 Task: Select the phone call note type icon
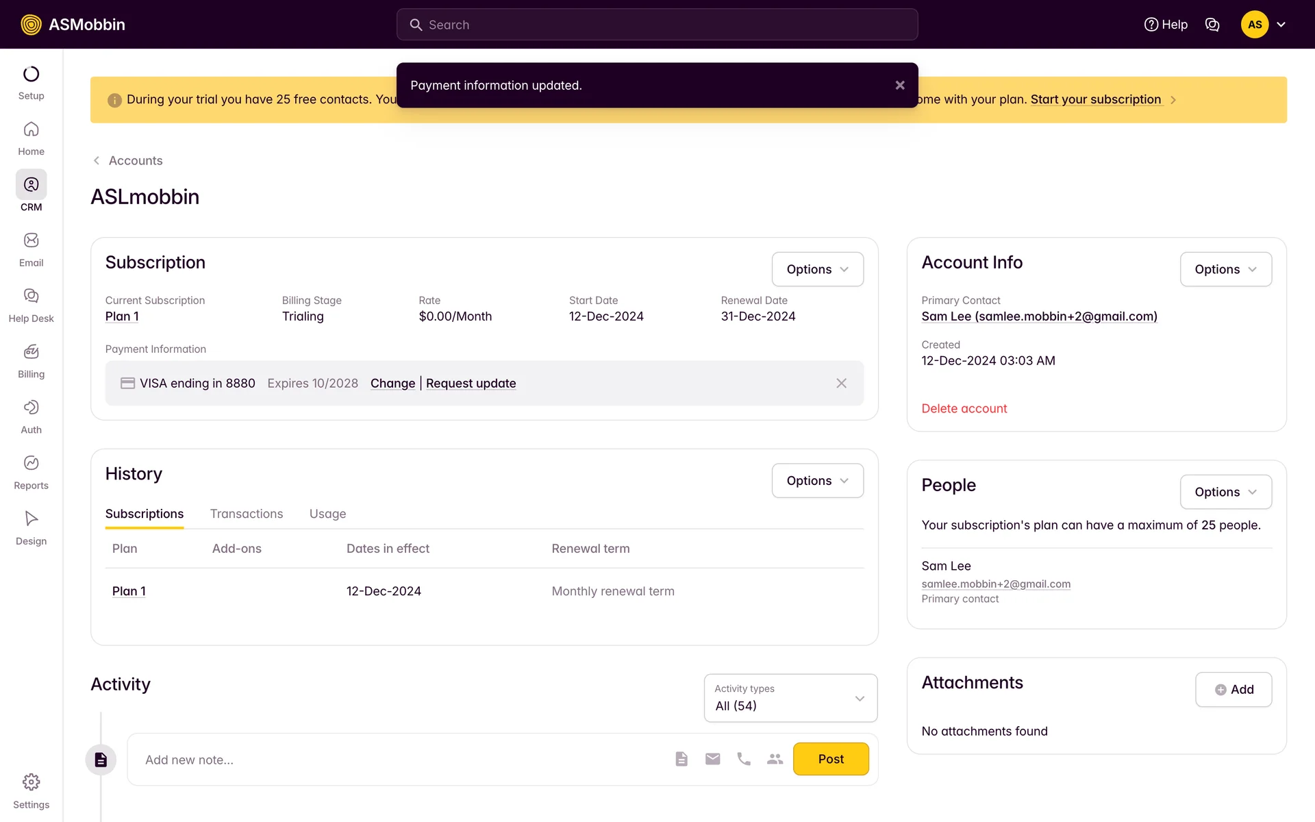744,759
